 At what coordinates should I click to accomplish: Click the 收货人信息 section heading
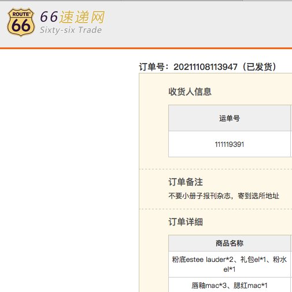(x=190, y=91)
